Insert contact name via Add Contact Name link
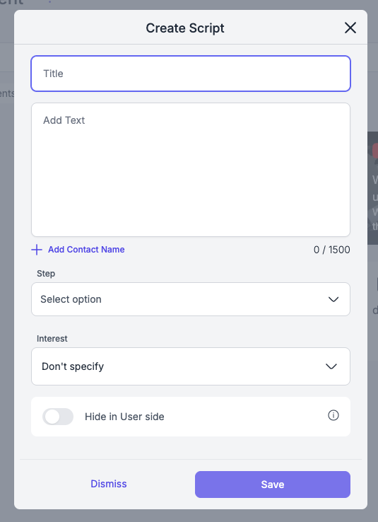The height and width of the screenshot is (522, 378). coord(86,250)
